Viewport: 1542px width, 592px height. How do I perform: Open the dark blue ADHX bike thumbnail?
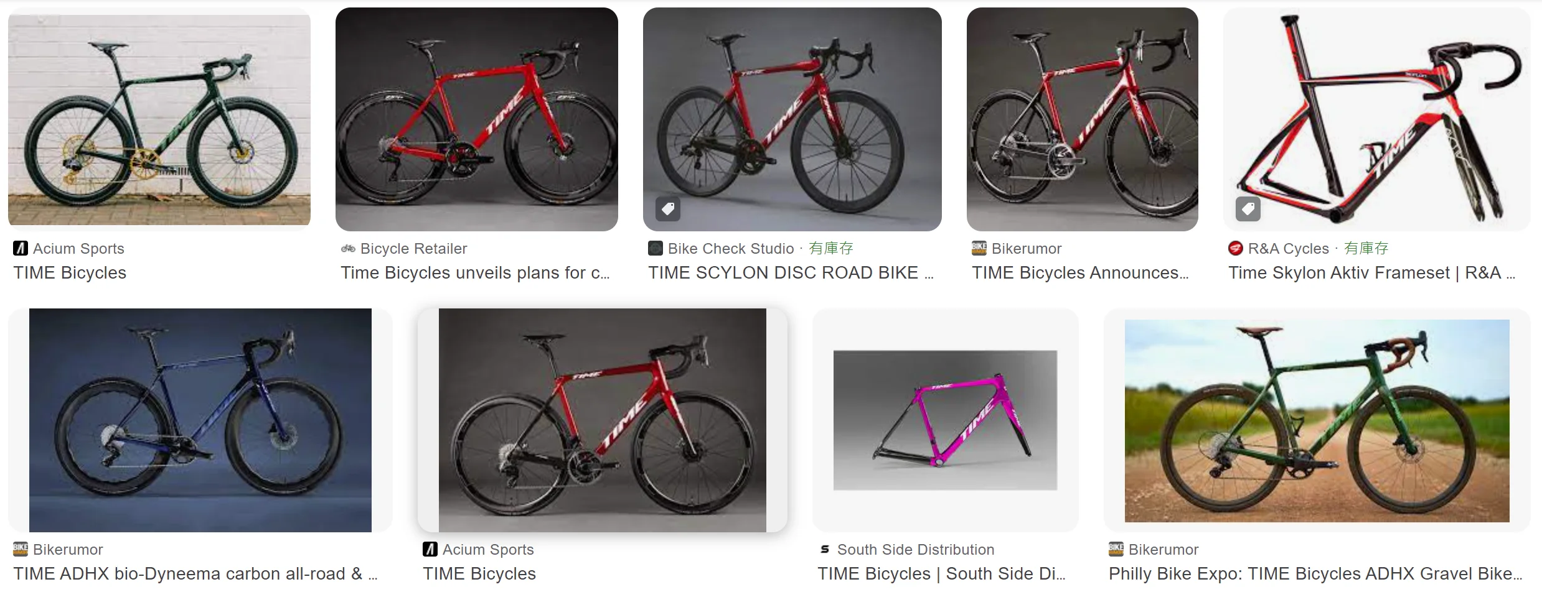[x=200, y=420]
